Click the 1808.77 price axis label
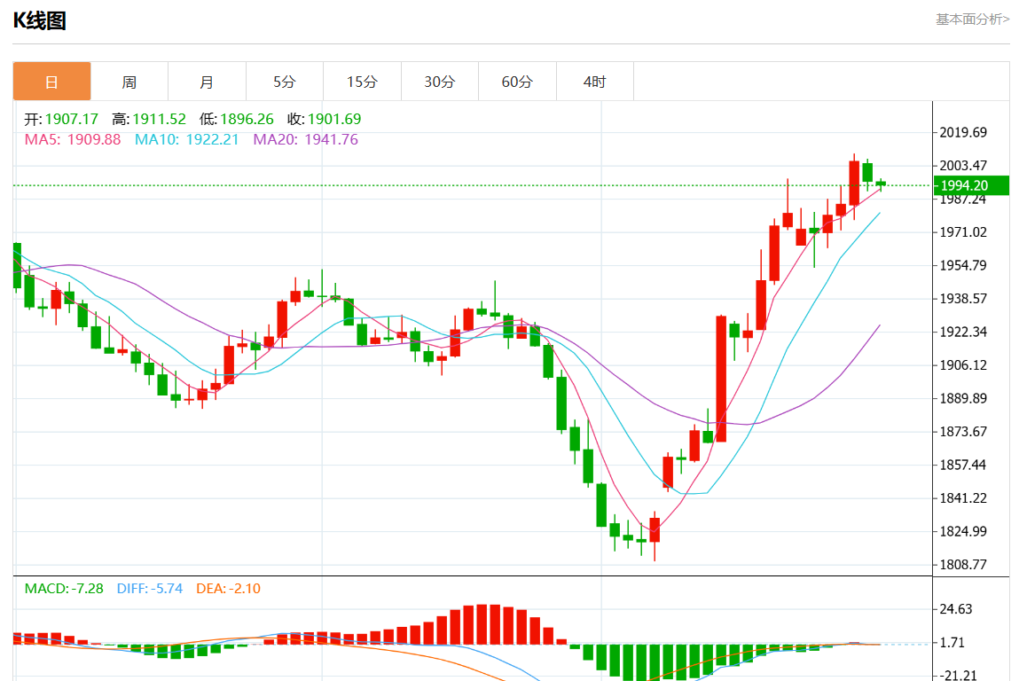This screenshot has height=681, width=1027. [x=963, y=565]
